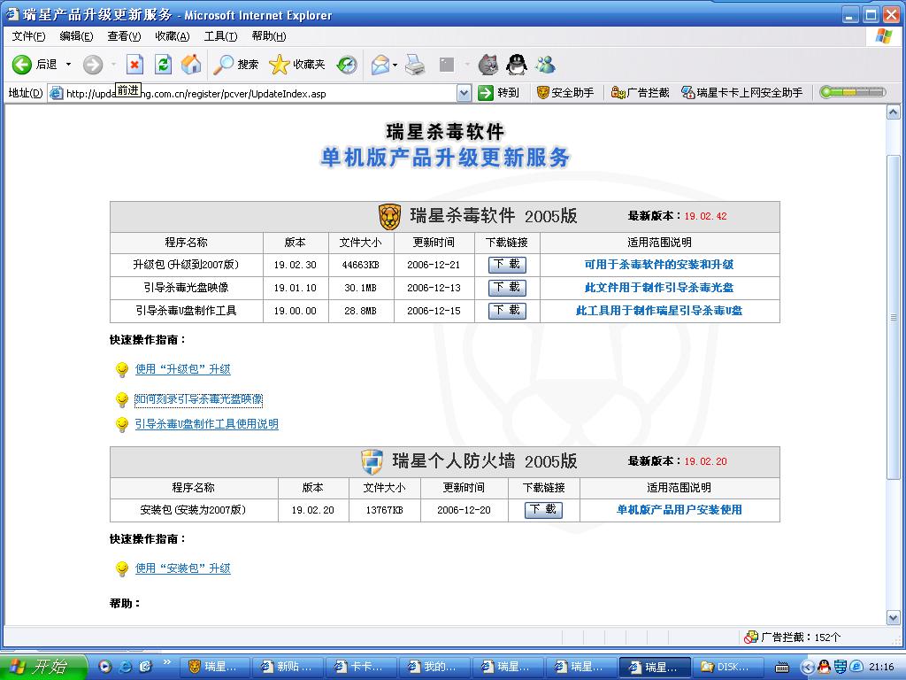Open the Home page icon
Image resolution: width=906 pixels, height=680 pixels.
pyautogui.click(x=191, y=64)
